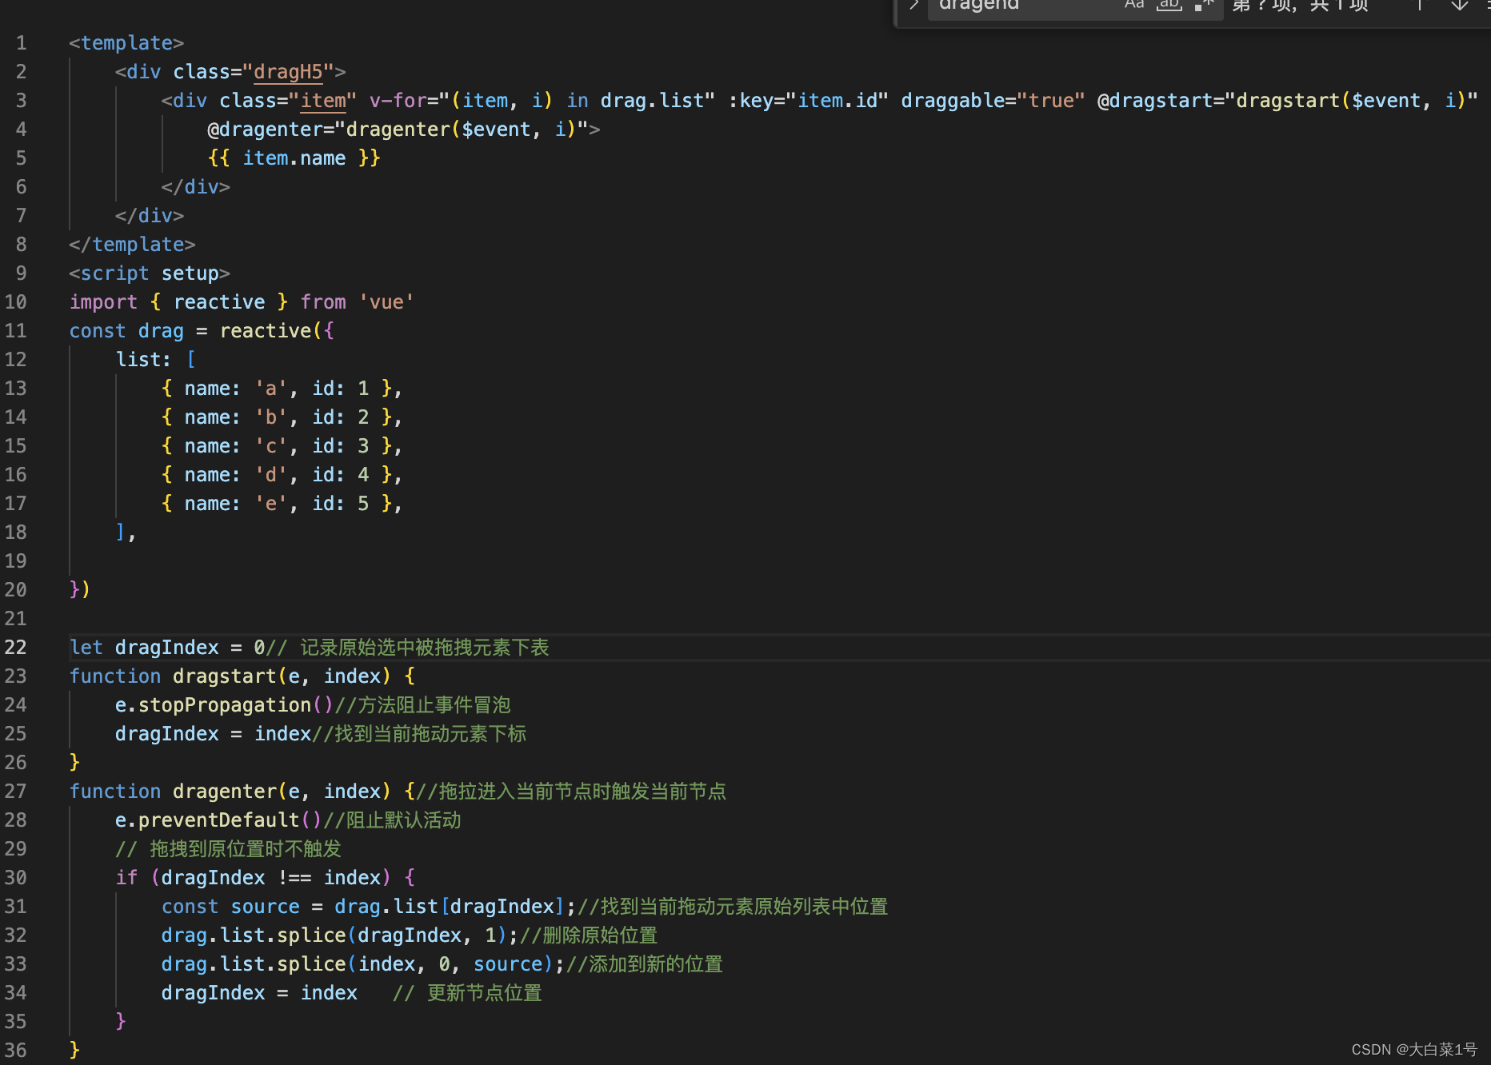Screen dimensions: 1491x1065
Task: Select line number 22 in the gutter
Action: pyautogui.click(x=15, y=647)
